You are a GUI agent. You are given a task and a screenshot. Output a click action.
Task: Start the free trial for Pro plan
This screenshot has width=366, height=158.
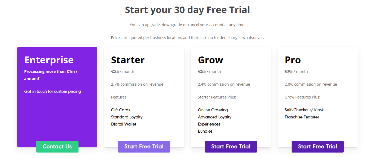click(x=318, y=147)
